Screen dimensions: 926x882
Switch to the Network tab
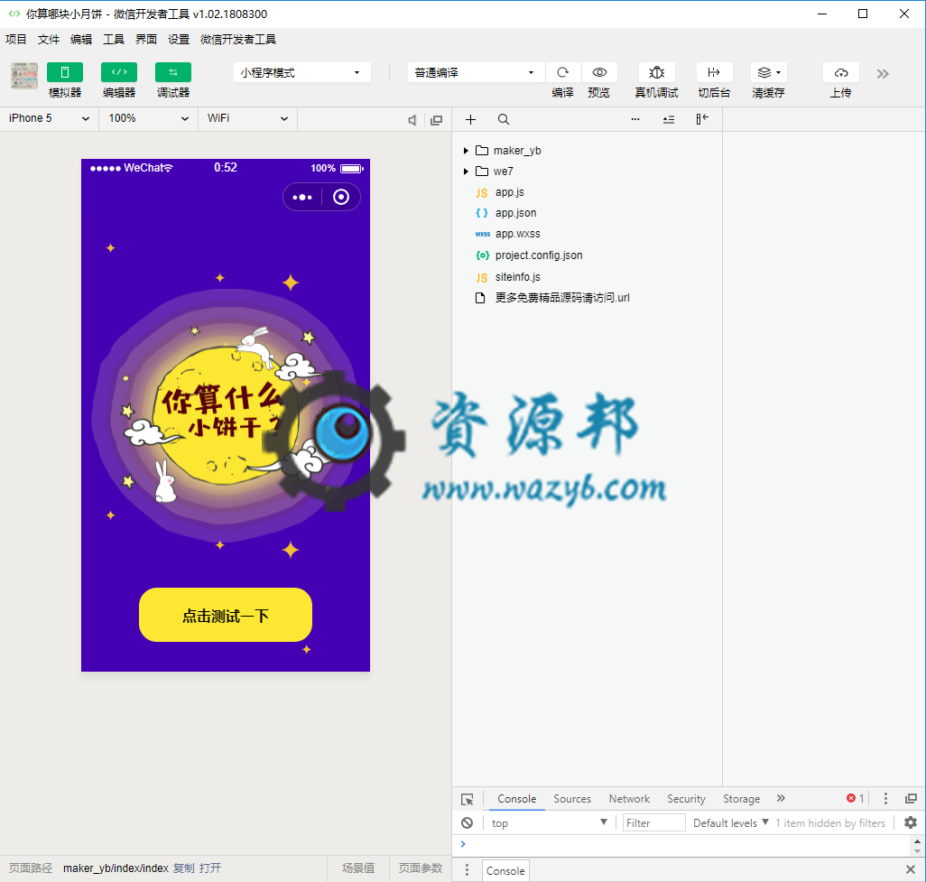(629, 799)
